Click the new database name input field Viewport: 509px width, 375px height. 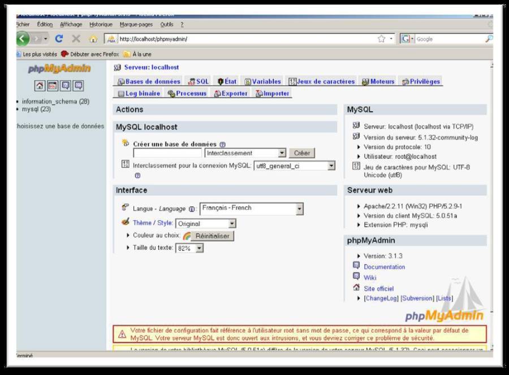pos(167,153)
